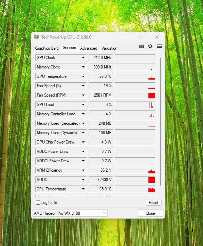
Task: Open the GPU Clock sensor dropdown
Action: coord(83,58)
